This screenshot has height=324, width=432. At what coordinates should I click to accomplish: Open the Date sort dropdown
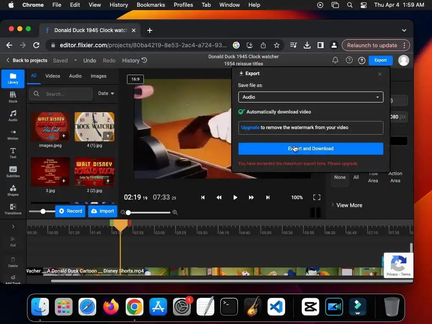click(x=106, y=93)
